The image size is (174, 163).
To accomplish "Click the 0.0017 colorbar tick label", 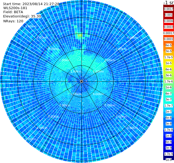I will click(168, 9).
